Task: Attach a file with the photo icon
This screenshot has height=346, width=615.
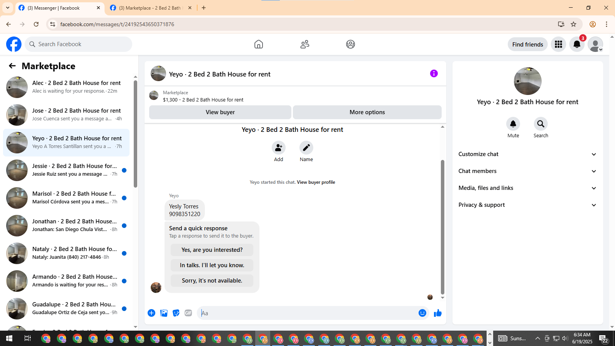Action: coord(164,313)
